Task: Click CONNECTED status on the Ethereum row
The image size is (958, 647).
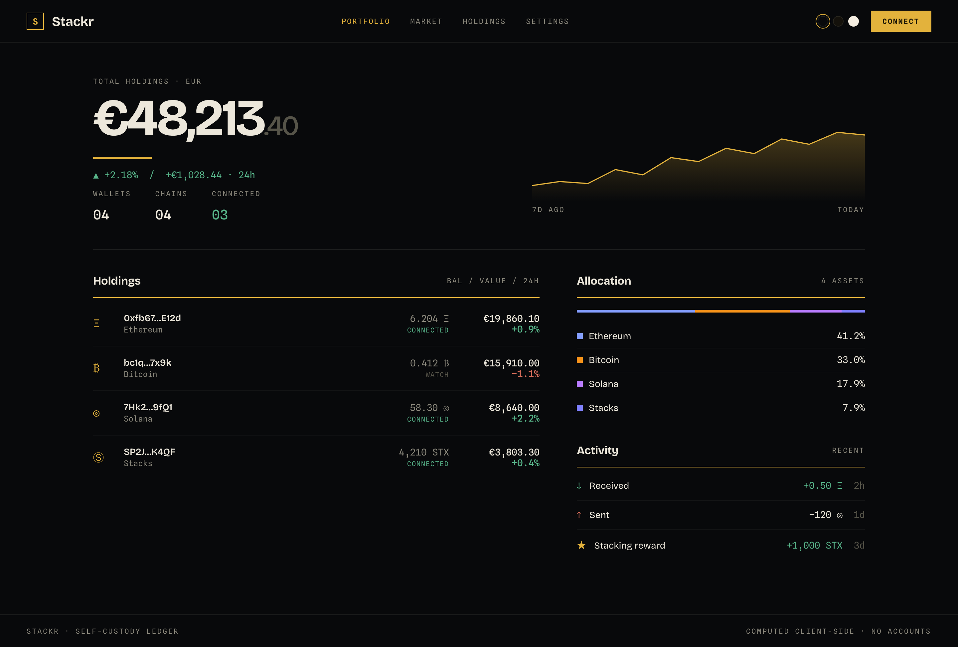Action: [428, 330]
